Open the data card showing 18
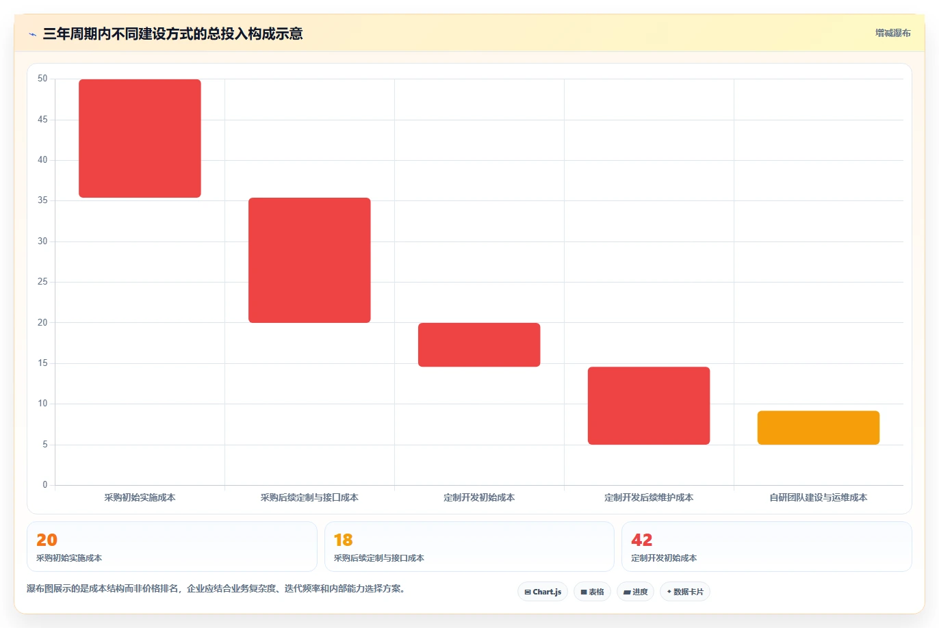This screenshot has height=628, width=939. click(469, 547)
